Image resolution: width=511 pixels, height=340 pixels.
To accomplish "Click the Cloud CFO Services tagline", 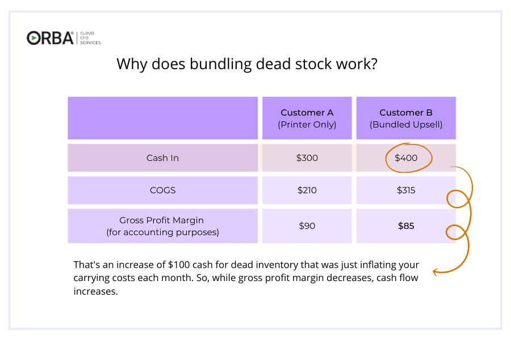I will 90,38.
